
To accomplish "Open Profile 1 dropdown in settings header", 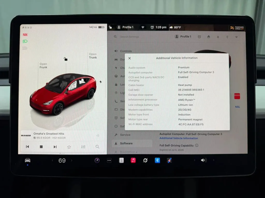I will point(183,37).
